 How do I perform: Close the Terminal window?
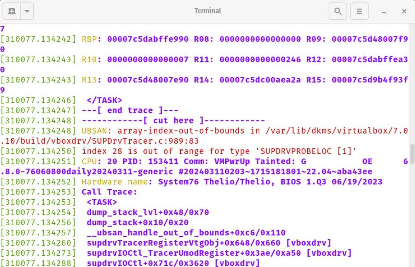404,11
